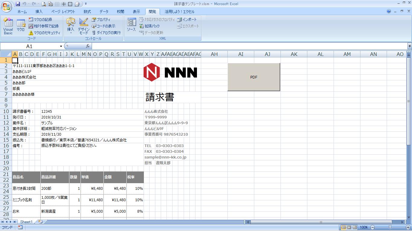Click コードの表示 (View Code)
This screenshot has width=412, height=231.
(103, 26)
